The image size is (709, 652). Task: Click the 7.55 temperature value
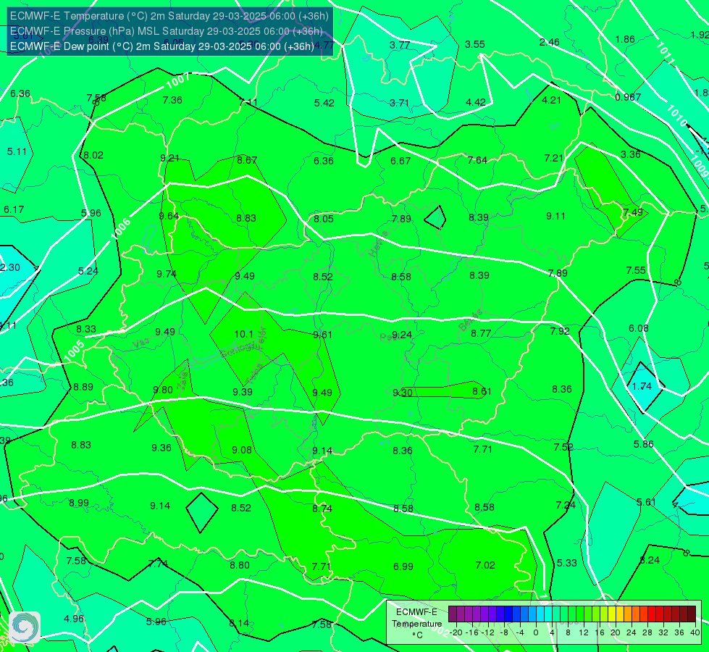(636, 270)
